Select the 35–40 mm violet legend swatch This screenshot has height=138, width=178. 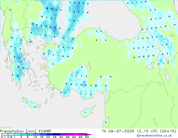click(69, 134)
